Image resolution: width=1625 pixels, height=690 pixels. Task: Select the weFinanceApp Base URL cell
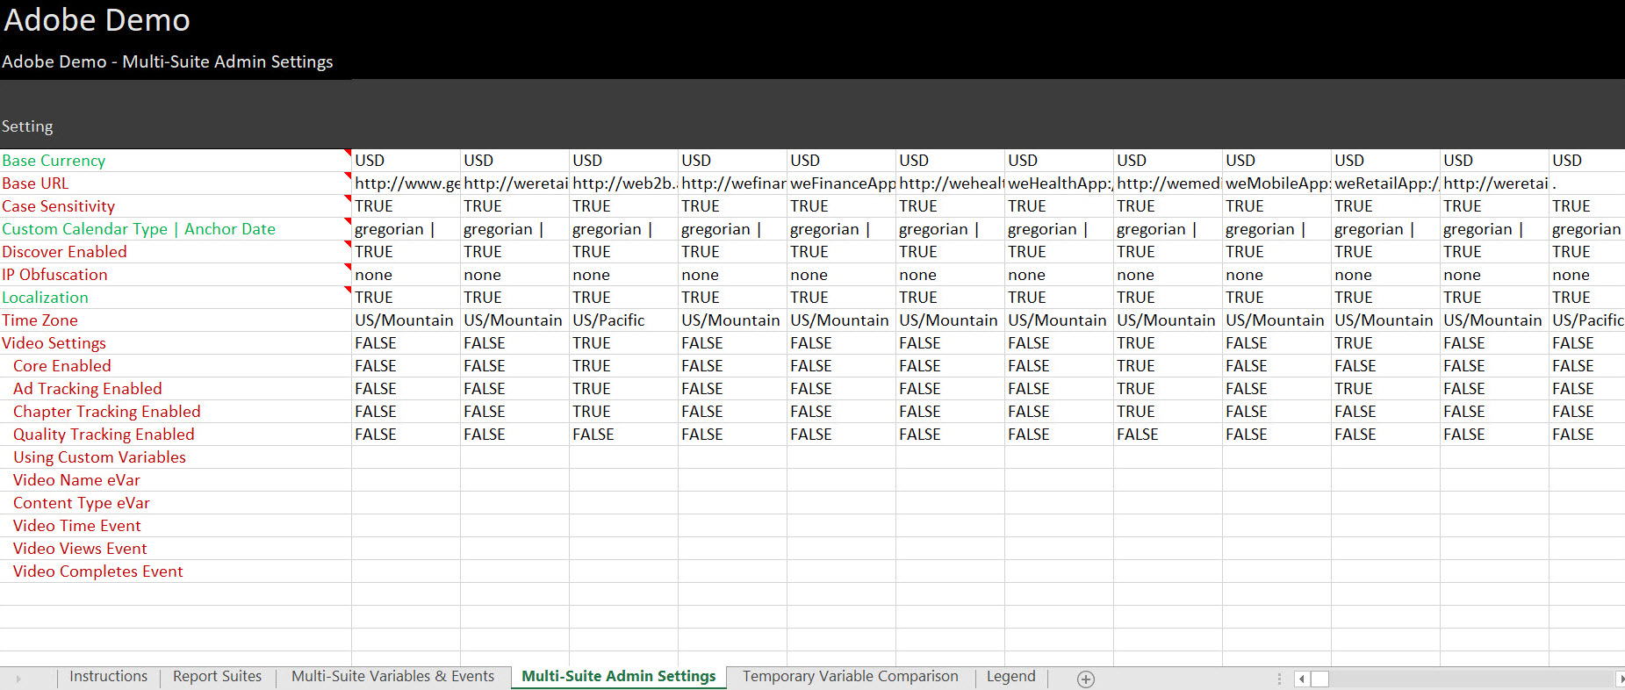(841, 183)
